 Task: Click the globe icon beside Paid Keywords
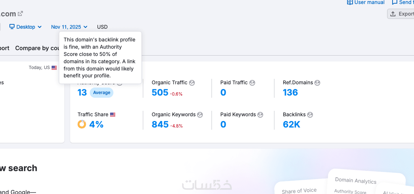coord(260,115)
